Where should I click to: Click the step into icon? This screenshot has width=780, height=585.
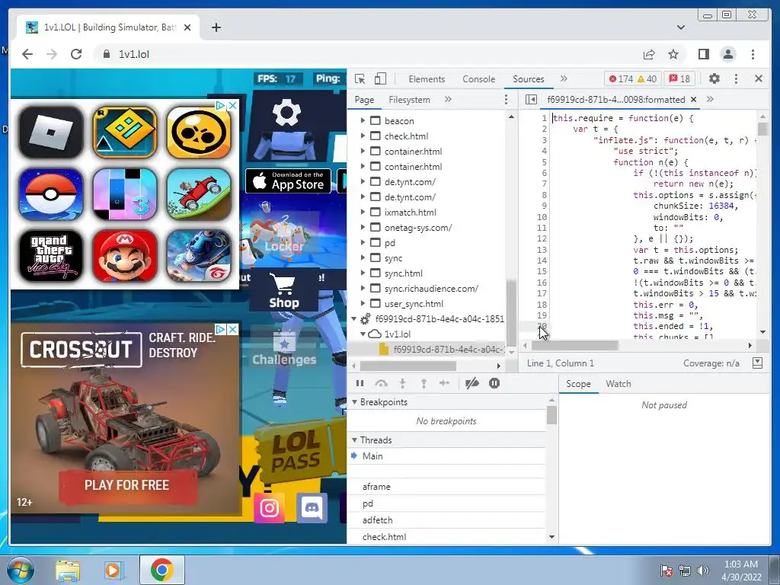pos(402,383)
